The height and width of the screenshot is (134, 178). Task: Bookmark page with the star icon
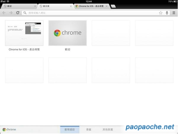161,13
